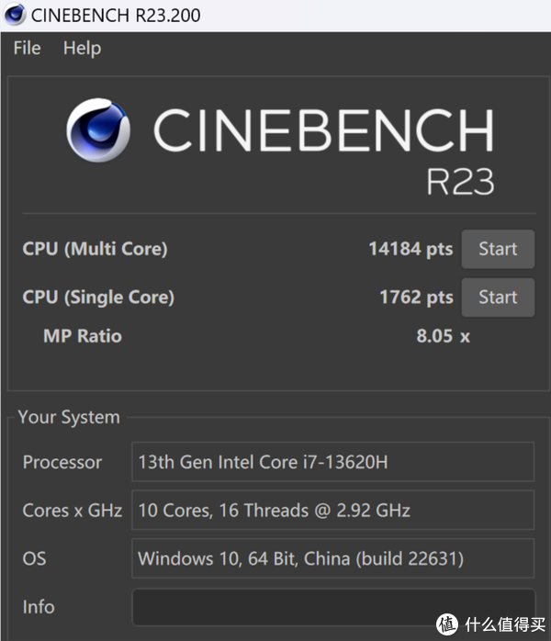The width and height of the screenshot is (551, 641).
Task: Click the 8.05 x ratio value
Action: click(x=443, y=336)
